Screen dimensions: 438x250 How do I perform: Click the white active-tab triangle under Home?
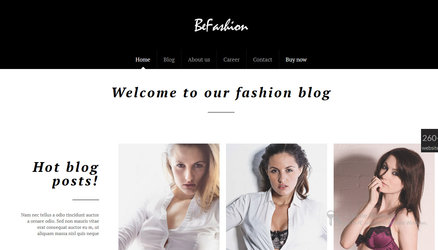click(x=143, y=68)
